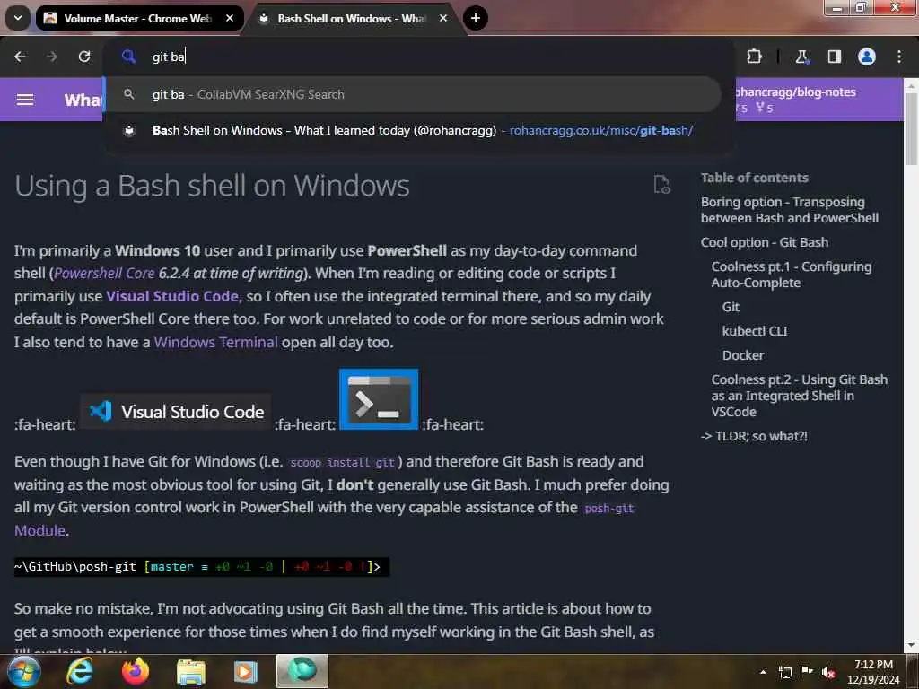Open the clock showing 7:12 PM

point(873,672)
